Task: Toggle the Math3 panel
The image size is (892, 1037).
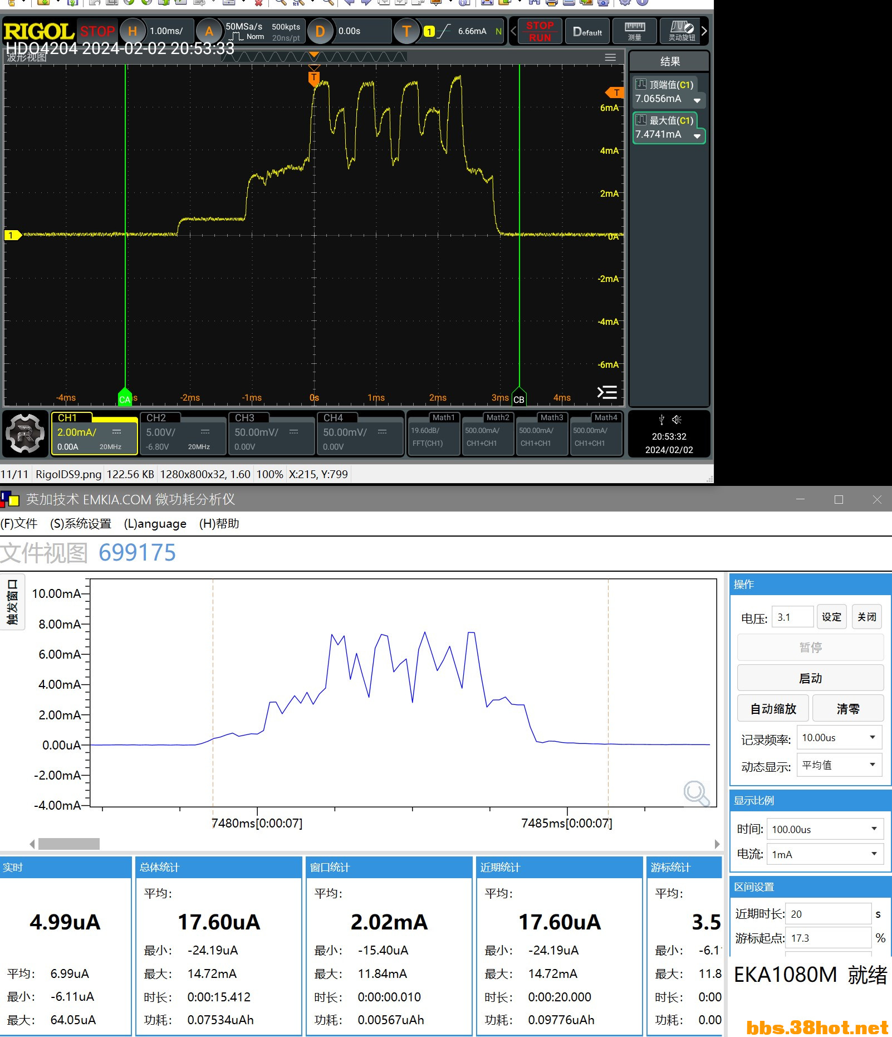Action: pyautogui.click(x=542, y=434)
